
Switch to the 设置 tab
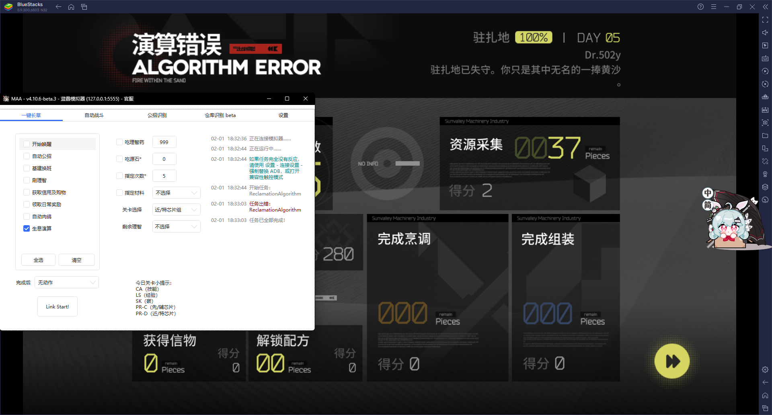coord(283,115)
